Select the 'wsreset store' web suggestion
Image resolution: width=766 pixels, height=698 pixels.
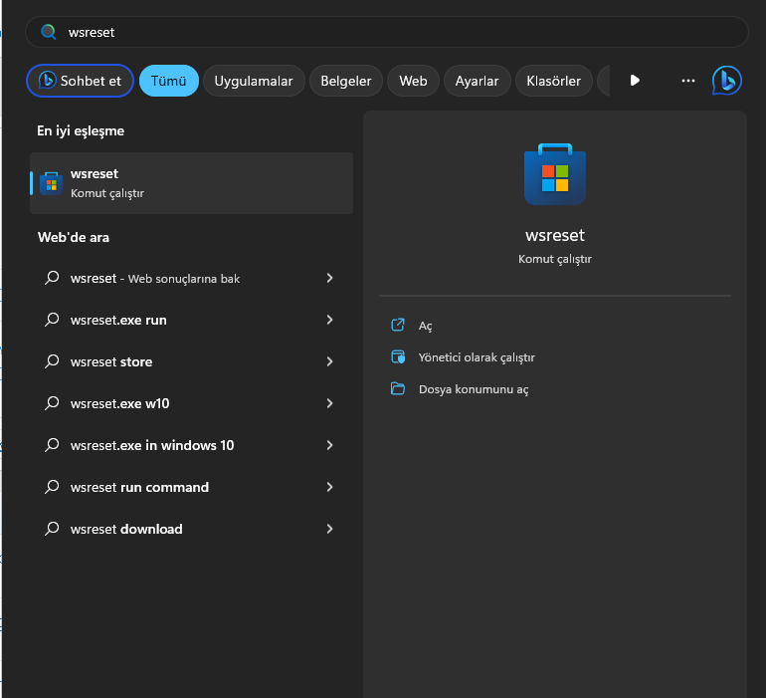point(191,361)
